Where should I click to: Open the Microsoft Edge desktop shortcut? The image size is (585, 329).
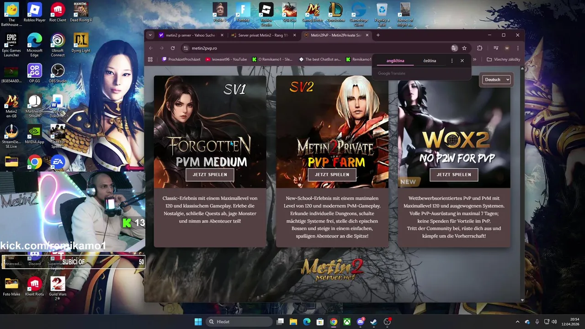[34, 45]
